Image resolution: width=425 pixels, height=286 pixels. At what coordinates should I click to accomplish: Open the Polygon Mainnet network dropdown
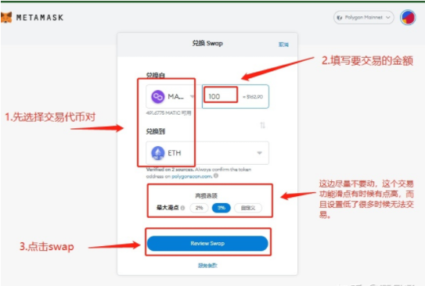tap(363, 18)
